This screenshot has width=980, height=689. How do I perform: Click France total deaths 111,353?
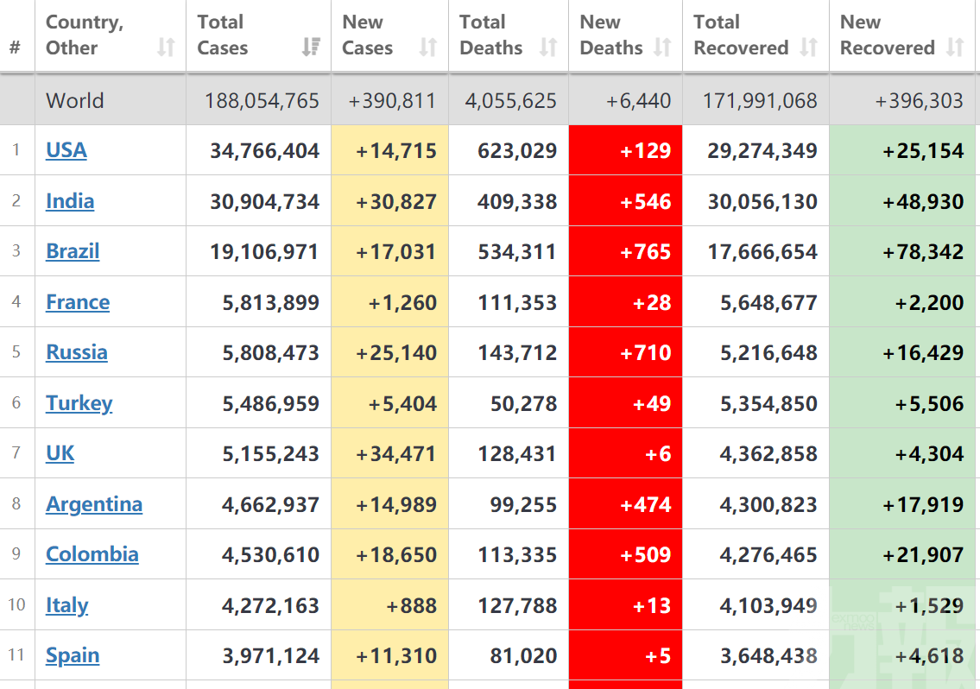tap(517, 302)
